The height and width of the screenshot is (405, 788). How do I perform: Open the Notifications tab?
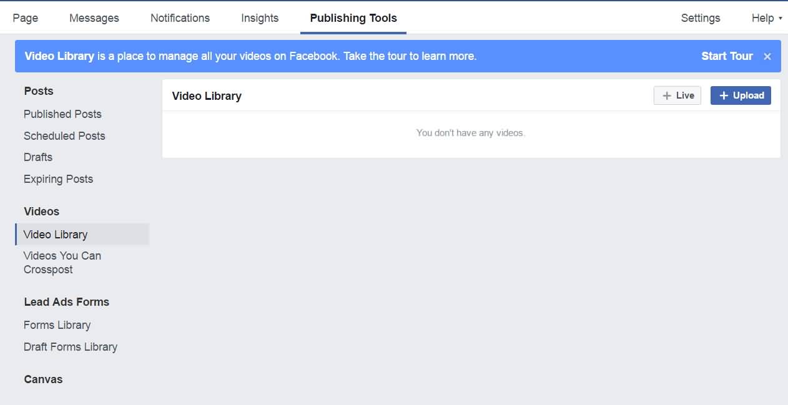coord(180,18)
